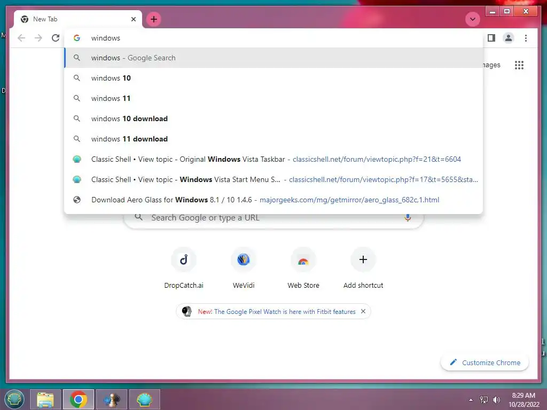Choose the 'windows 10' suggestion
Viewport: 547px width, 410px height.
[x=274, y=78]
